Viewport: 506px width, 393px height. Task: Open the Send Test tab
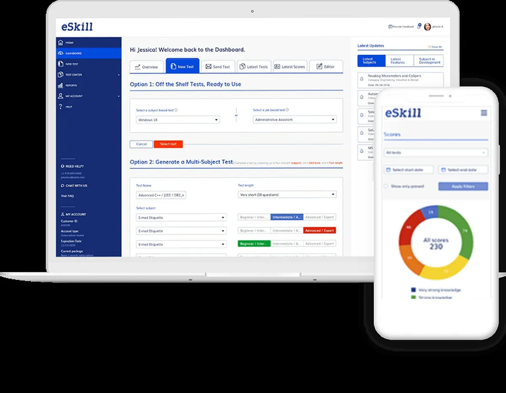[218, 67]
